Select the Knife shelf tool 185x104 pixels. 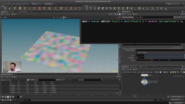pos(80,8)
